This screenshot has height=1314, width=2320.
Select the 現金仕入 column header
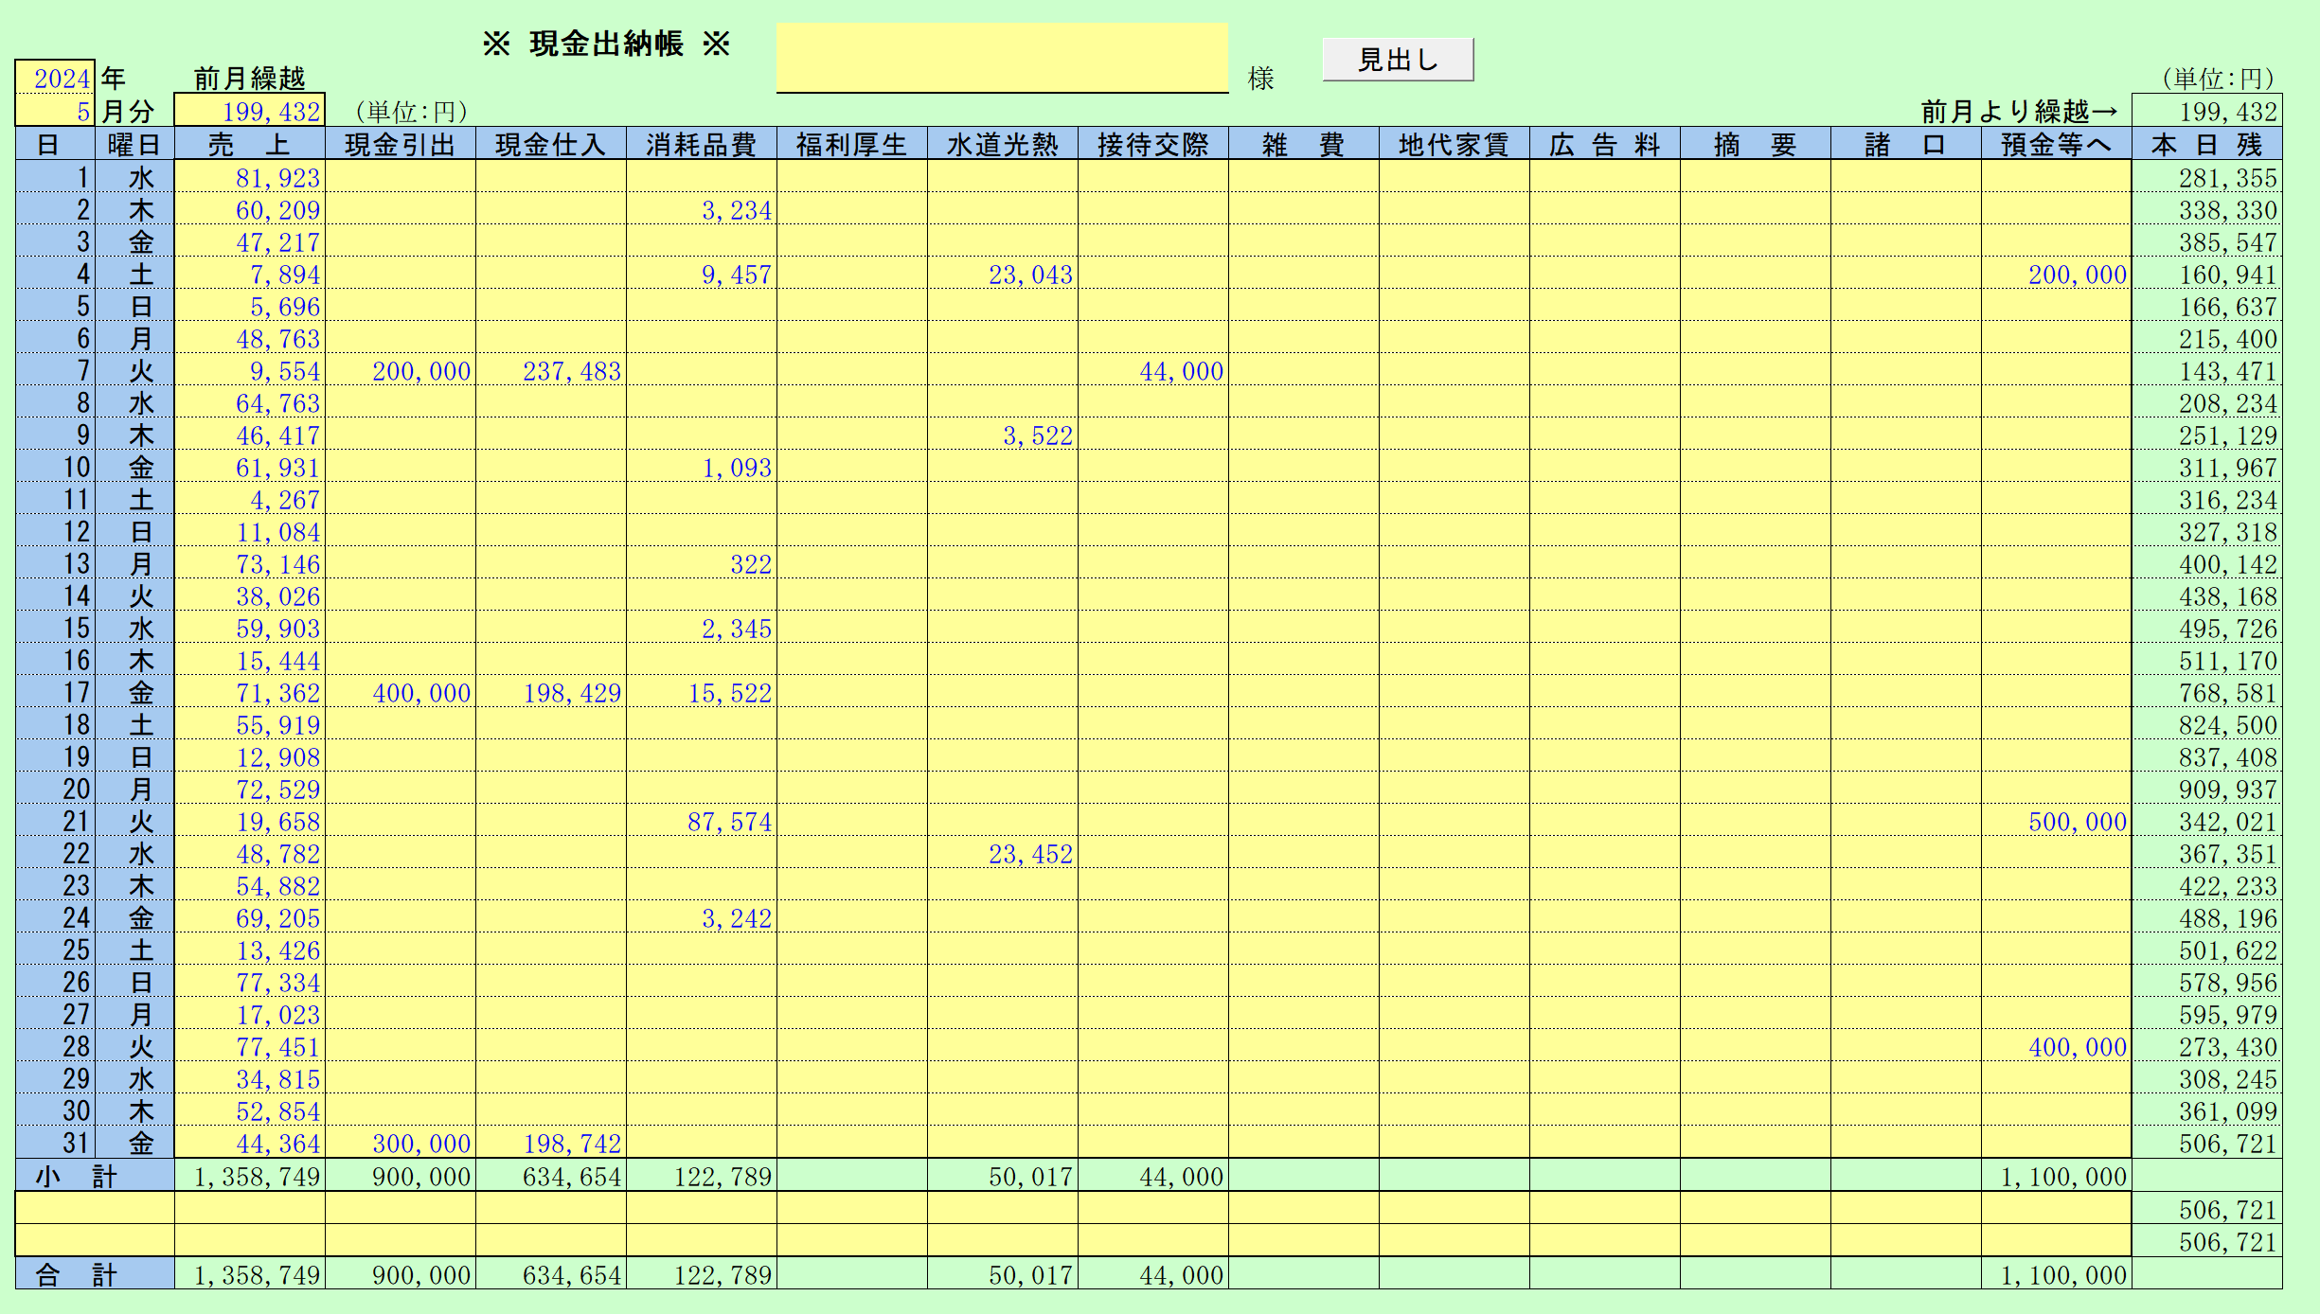(x=551, y=144)
